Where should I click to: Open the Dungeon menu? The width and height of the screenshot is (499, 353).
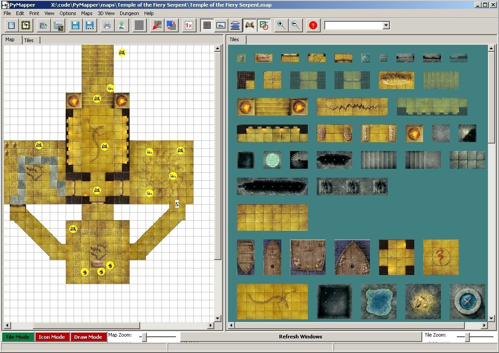coord(129,13)
